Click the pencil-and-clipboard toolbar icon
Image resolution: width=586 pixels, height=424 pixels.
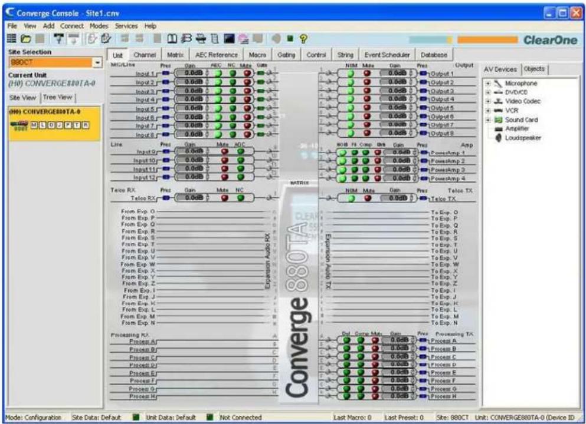(x=106, y=38)
